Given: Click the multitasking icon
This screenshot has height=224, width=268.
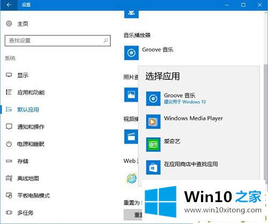Looking at the screenshot, I should (x=9, y=212).
